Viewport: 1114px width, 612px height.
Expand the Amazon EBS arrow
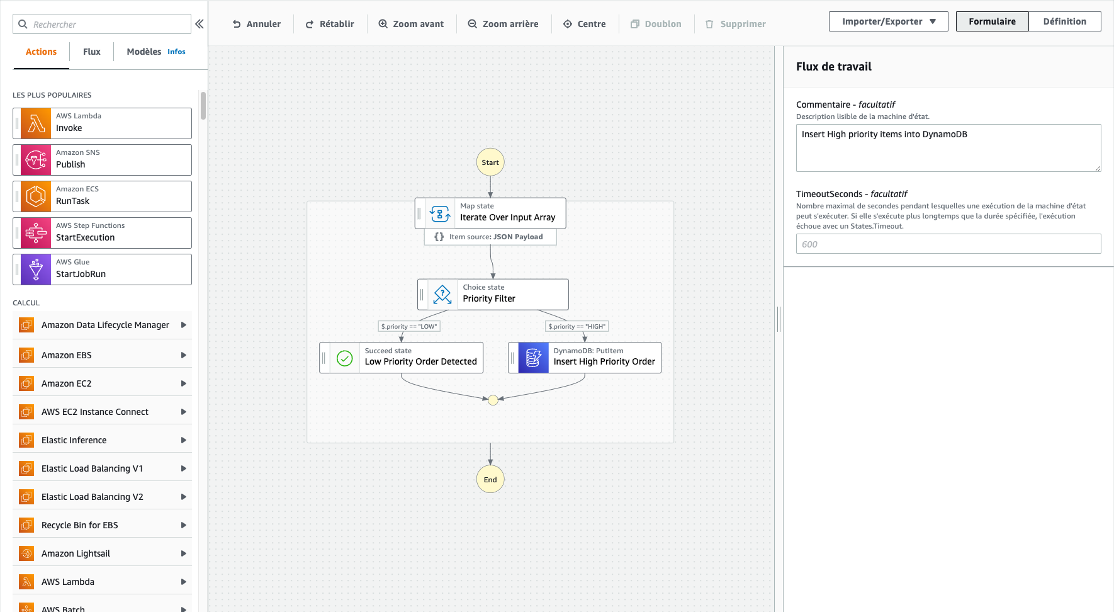click(184, 355)
